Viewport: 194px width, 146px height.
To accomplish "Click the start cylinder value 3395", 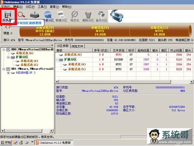I will (x=146, y=69).
